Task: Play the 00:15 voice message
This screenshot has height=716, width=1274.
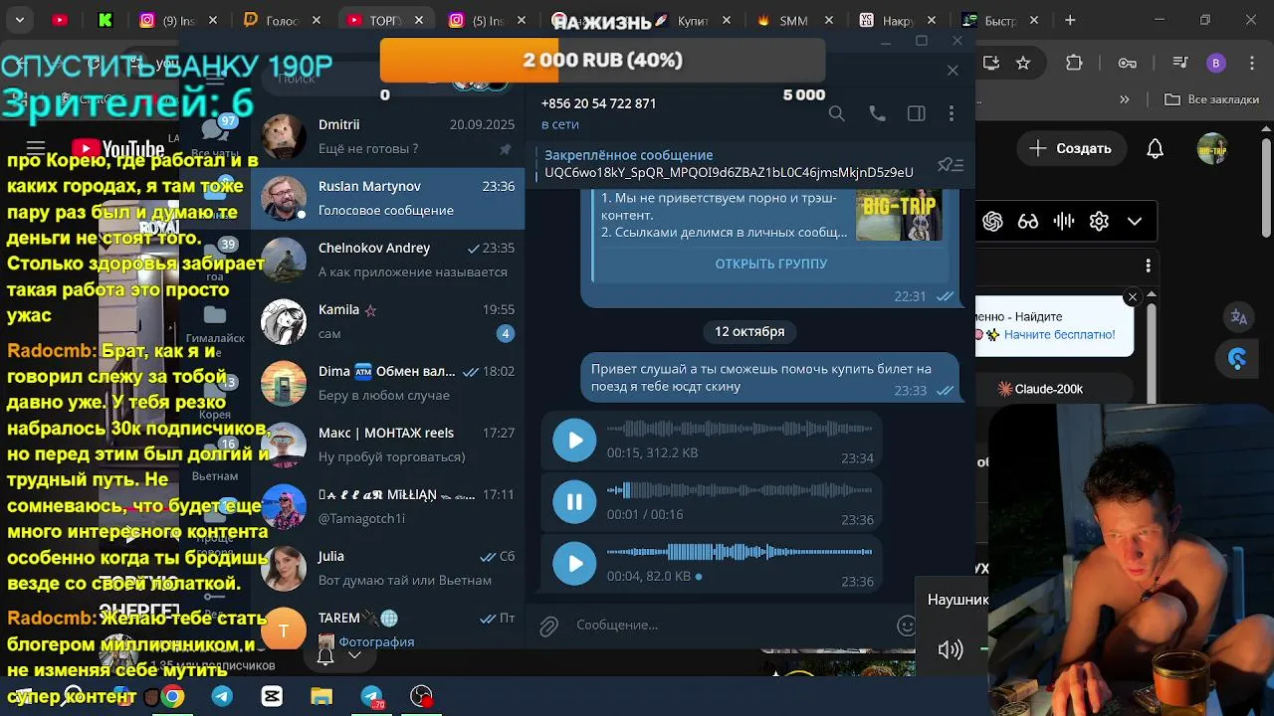Action: 574,441
